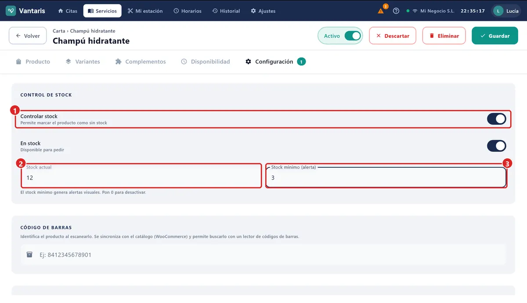Image resolution: width=527 pixels, height=303 pixels.
Task: Click the wifi connection status icon
Action: point(415,11)
